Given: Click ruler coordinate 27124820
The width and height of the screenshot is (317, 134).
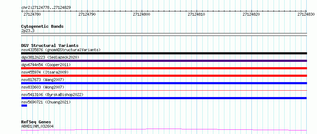Looking at the screenshot, I should click(x=251, y=14).
